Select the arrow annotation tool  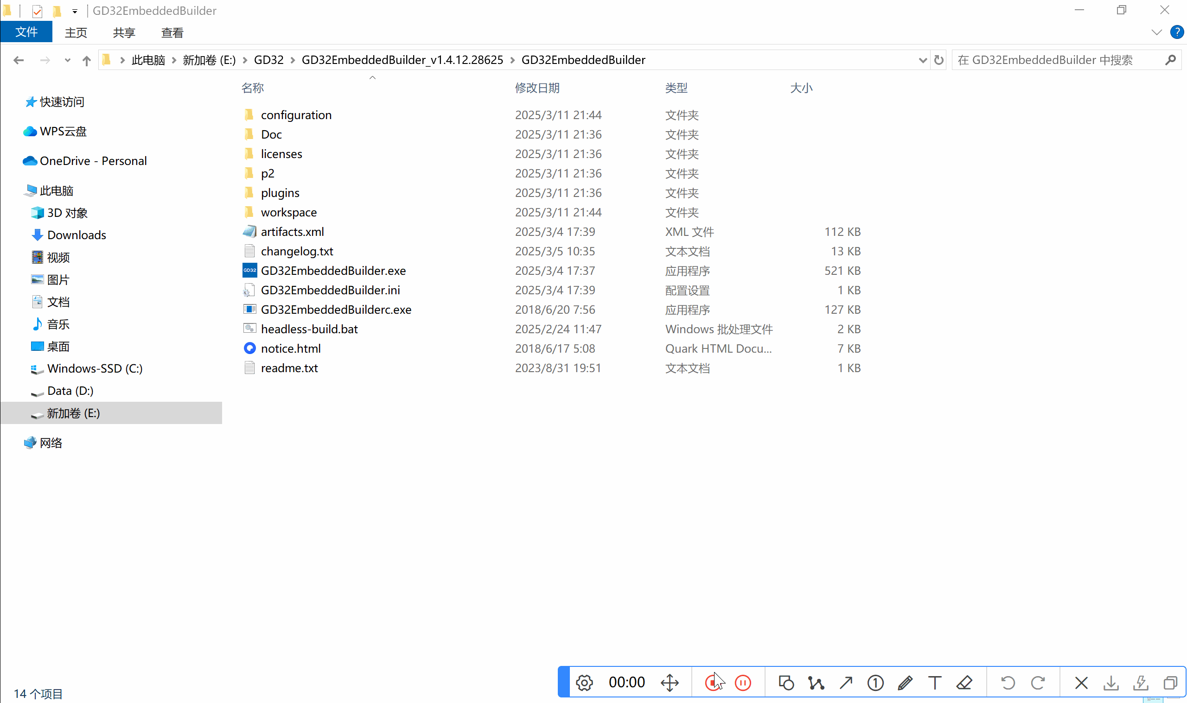tap(846, 683)
